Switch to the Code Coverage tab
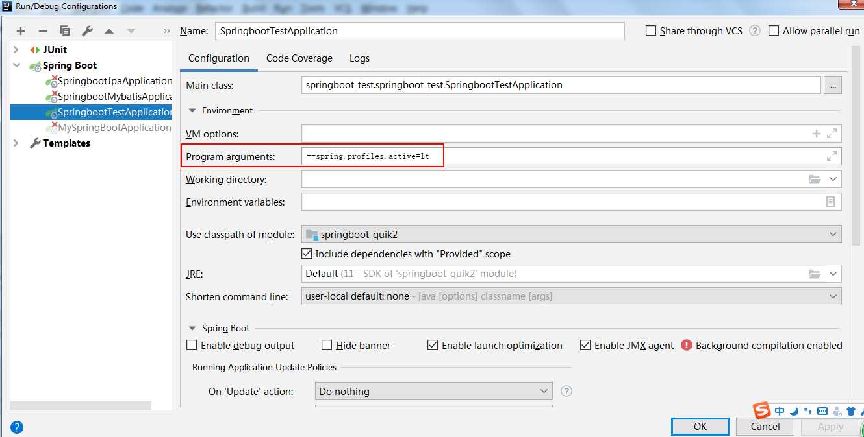Screen dimensions: 864x437 pyautogui.click(x=299, y=58)
